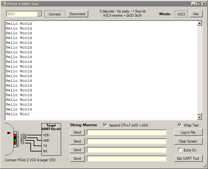Click the empty pin 6 box on connector
This screenshot has width=208, height=169.
point(15,146)
